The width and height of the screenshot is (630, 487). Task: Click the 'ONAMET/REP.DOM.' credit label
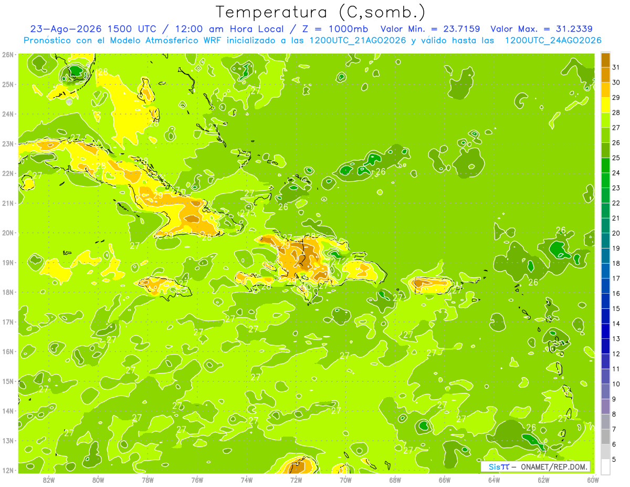(554, 467)
